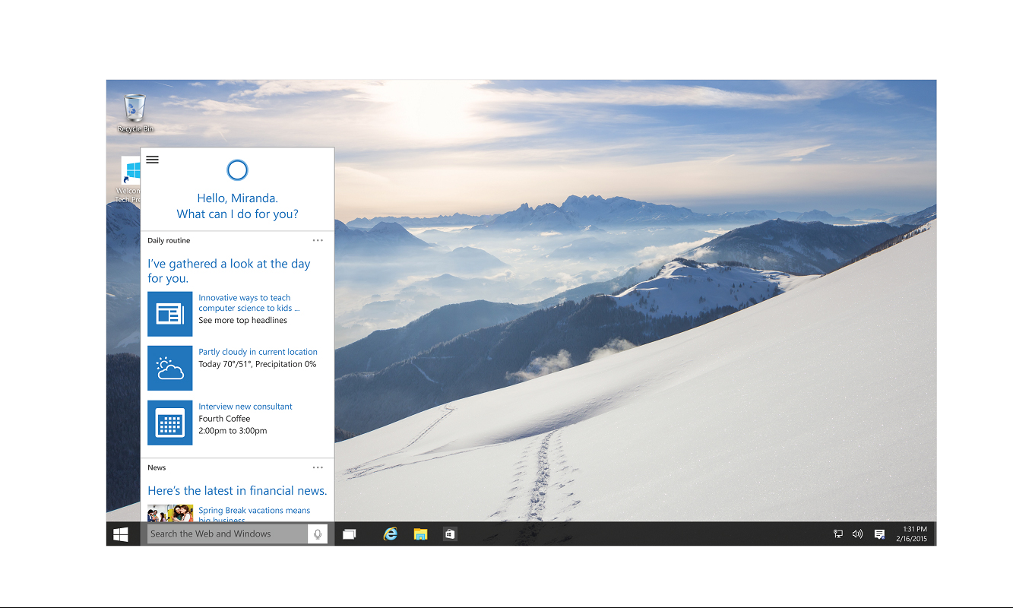Expand the Daily routine more options

(318, 241)
